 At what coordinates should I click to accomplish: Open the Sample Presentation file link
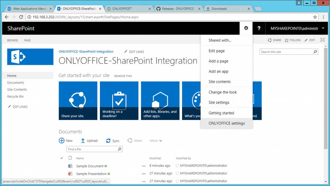point(91,174)
